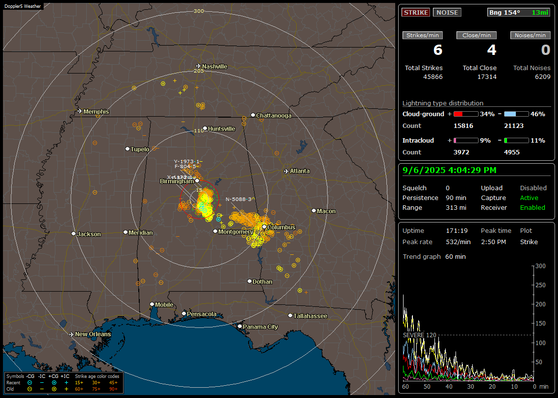Click the Recent -CG cyan legend symbol
This screenshot has width=558, height=398.
tap(30, 383)
